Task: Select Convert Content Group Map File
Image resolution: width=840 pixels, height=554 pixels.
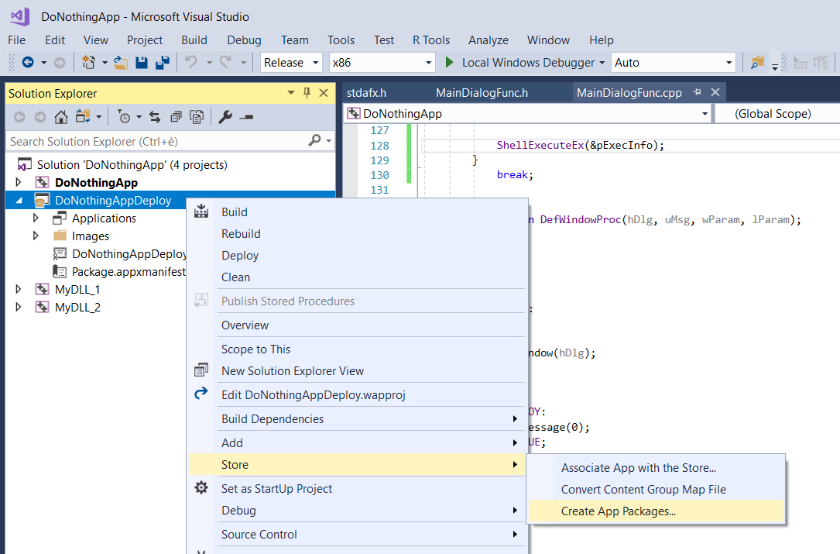Action: click(x=656, y=489)
